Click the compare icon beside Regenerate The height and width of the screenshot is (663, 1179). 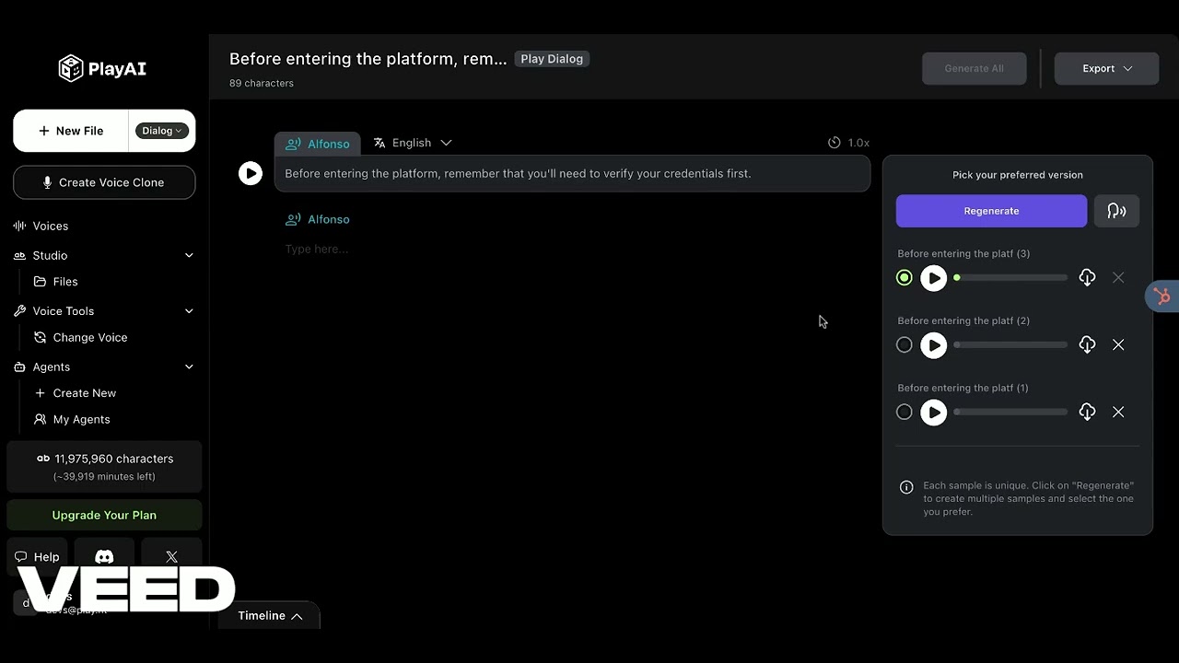tap(1116, 211)
